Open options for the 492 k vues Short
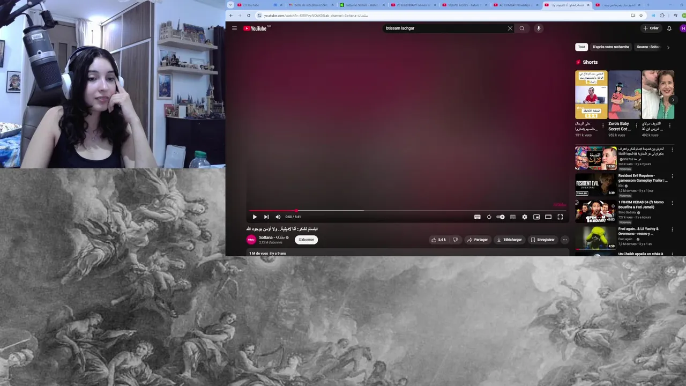 tap(669, 125)
